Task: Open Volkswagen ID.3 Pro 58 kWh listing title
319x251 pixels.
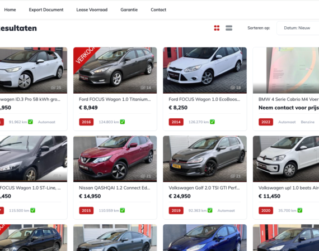Action: (30, 99)
